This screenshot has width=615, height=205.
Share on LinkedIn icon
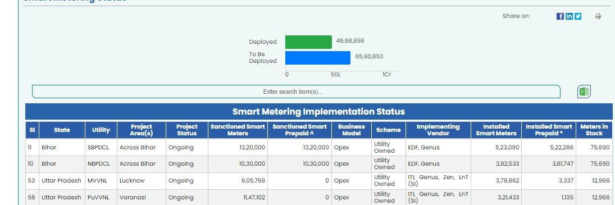569,16
